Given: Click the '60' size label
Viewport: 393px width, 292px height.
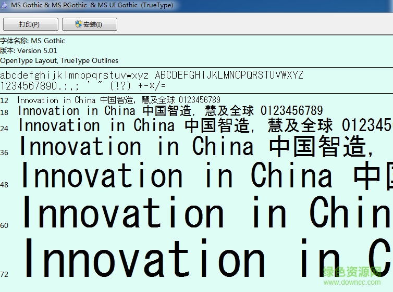Looking at the screenshot, I should pyautogui.click(x=4, y=225).
